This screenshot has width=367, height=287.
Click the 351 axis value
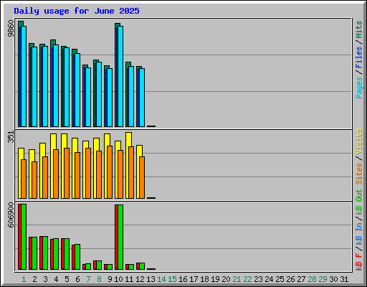pos(11,137)
